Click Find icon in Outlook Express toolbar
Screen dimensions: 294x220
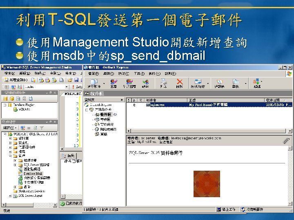pyautogui.click(x=236, y=83)
